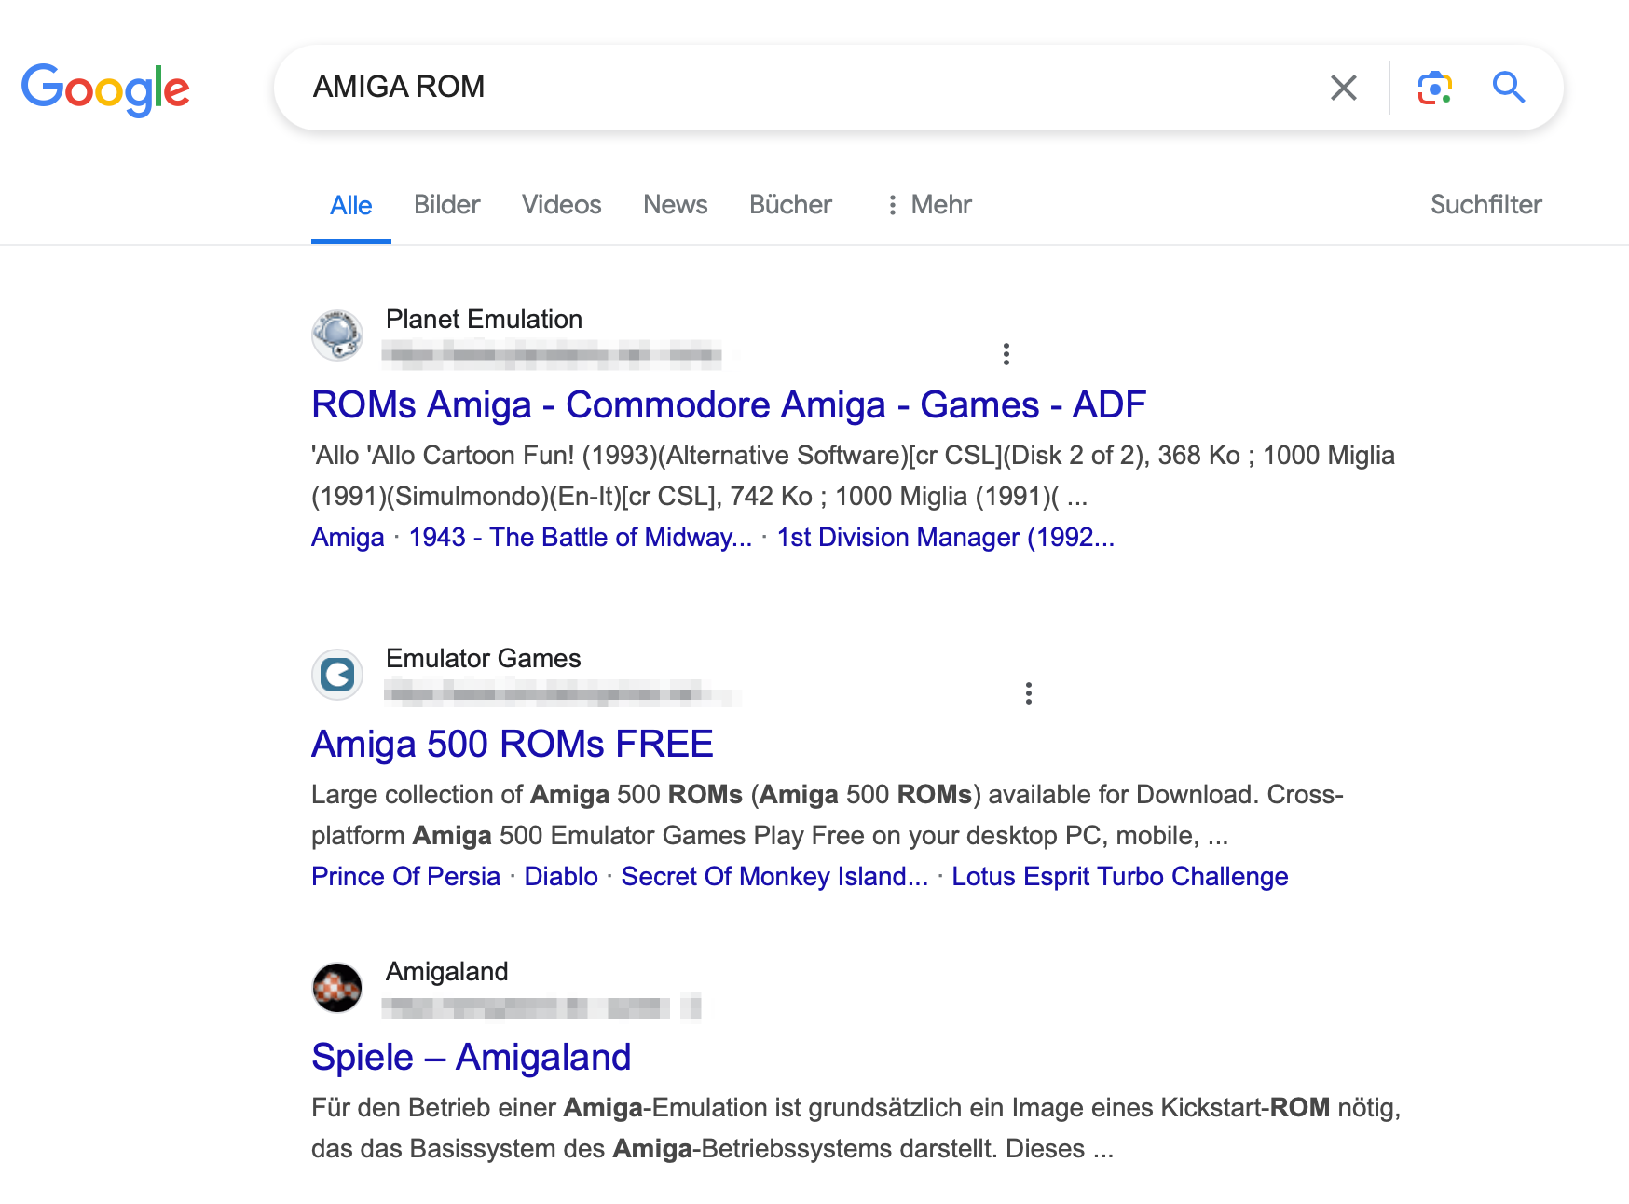
Task: Open Secret Of Monkey Island sitelink
Action: (775, 877)
